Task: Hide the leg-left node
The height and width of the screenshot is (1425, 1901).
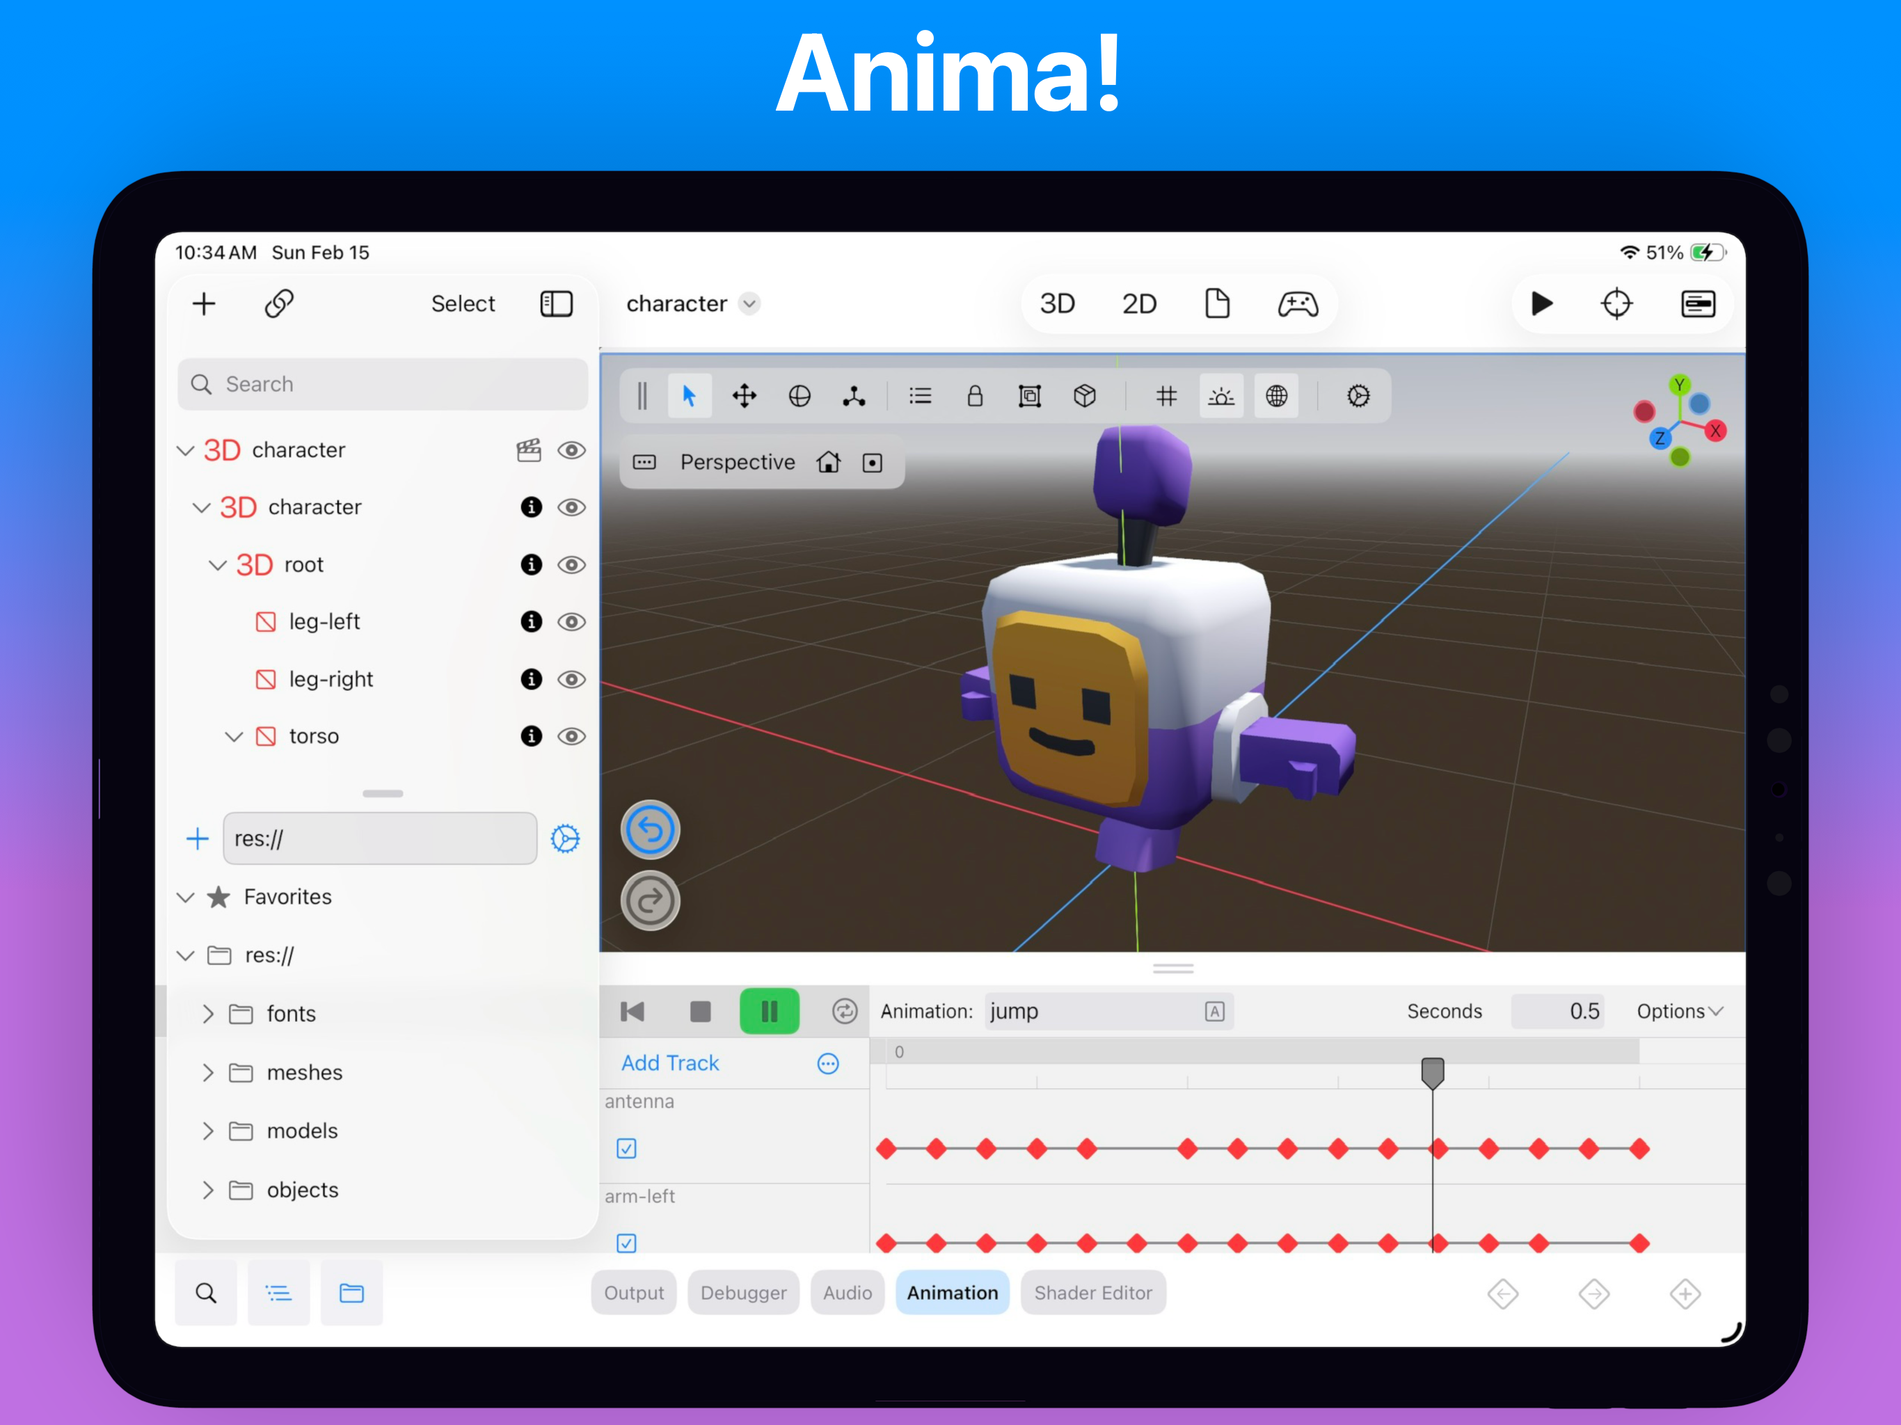Action: pyautogui.click(x=571, y=621)
